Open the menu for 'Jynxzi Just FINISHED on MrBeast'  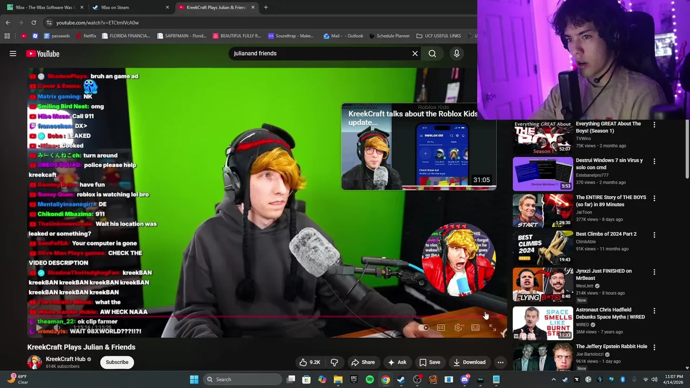point(654,272)
